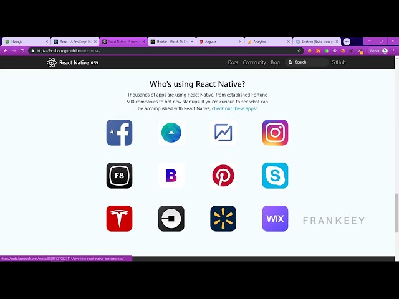Switch to the Angular tab
Screen dimensions: 399x299
[x=220, y=42]
